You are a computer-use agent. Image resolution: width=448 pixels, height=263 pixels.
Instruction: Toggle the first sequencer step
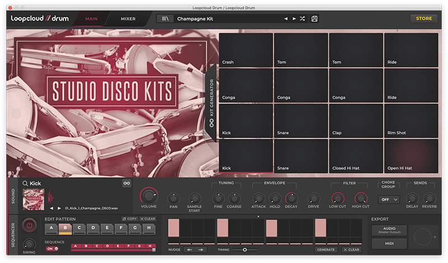(x=174, y=228)
